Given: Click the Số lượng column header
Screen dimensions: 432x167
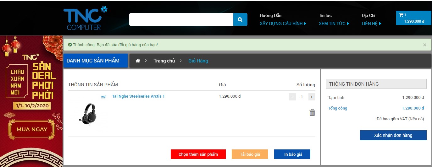Looking at the screenshot, I should pyautogui.click(x=306, y=85).
